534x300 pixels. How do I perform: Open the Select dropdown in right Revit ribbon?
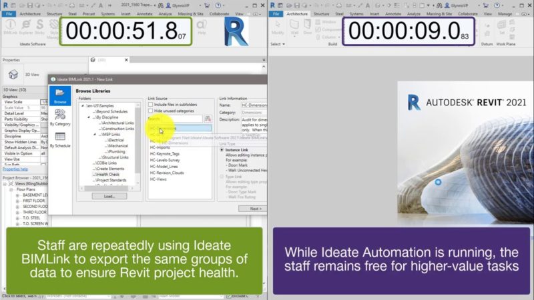pyautogui.click(x=278, y=44)
